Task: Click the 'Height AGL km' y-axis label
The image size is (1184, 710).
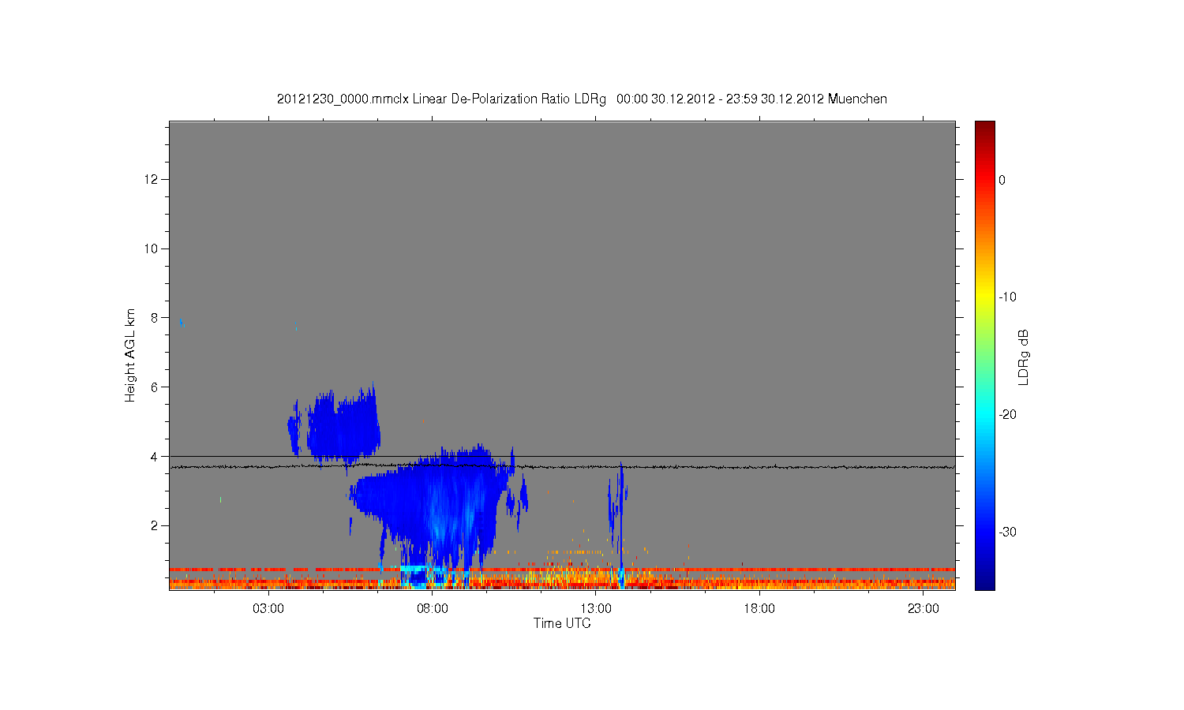Action: (130, 355)
